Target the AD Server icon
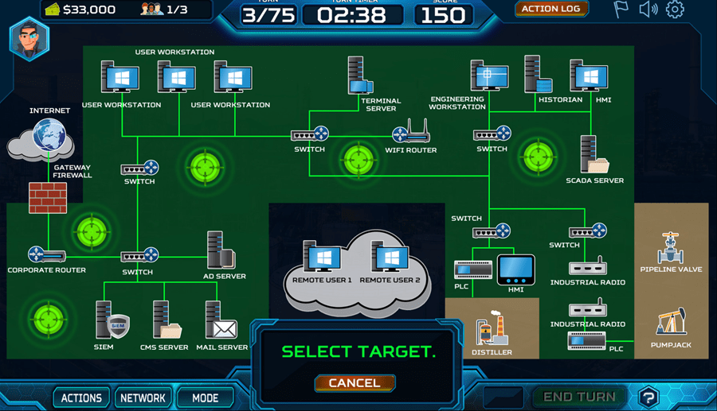The image size is (717, 411). 221,250
